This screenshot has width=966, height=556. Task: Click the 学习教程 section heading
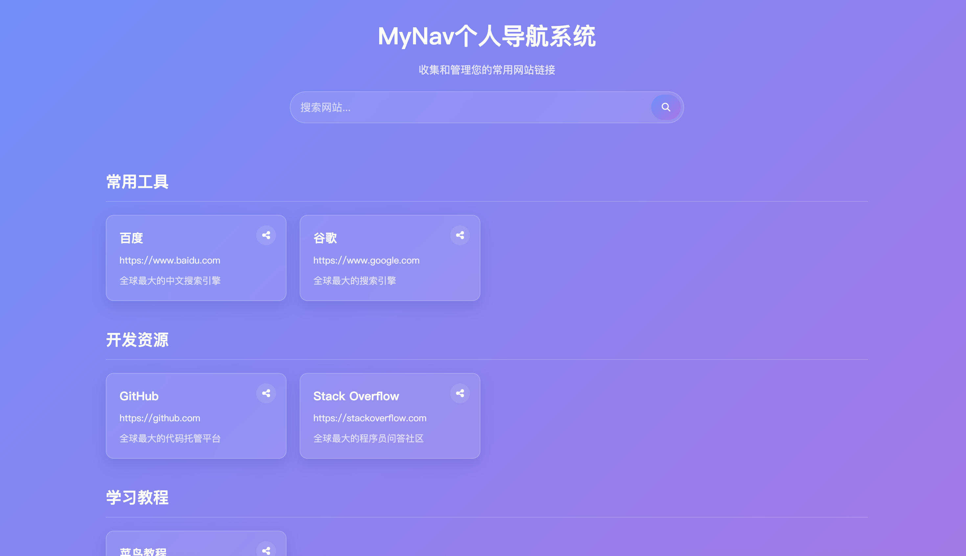click(137, 498)
